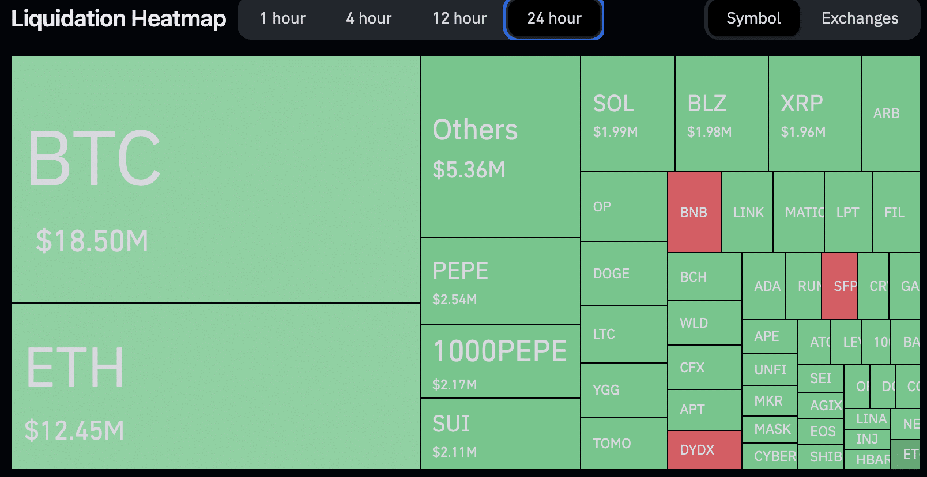
Task: Select the 1 hour timeframe tab
Action: coord(282,18)
